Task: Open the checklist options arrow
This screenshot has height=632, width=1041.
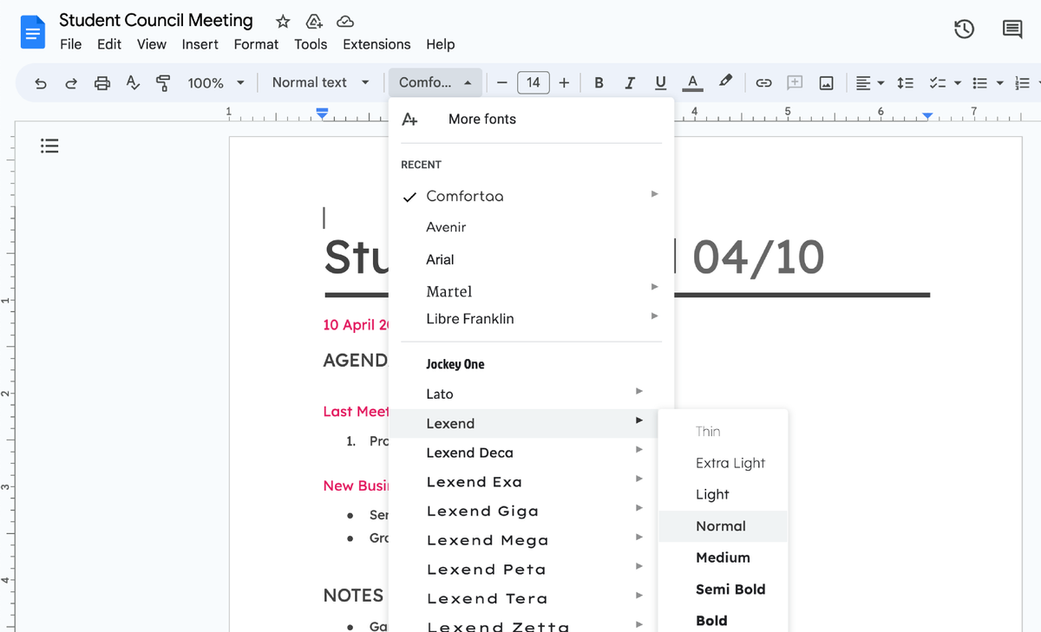Action: tap(958, 83)
